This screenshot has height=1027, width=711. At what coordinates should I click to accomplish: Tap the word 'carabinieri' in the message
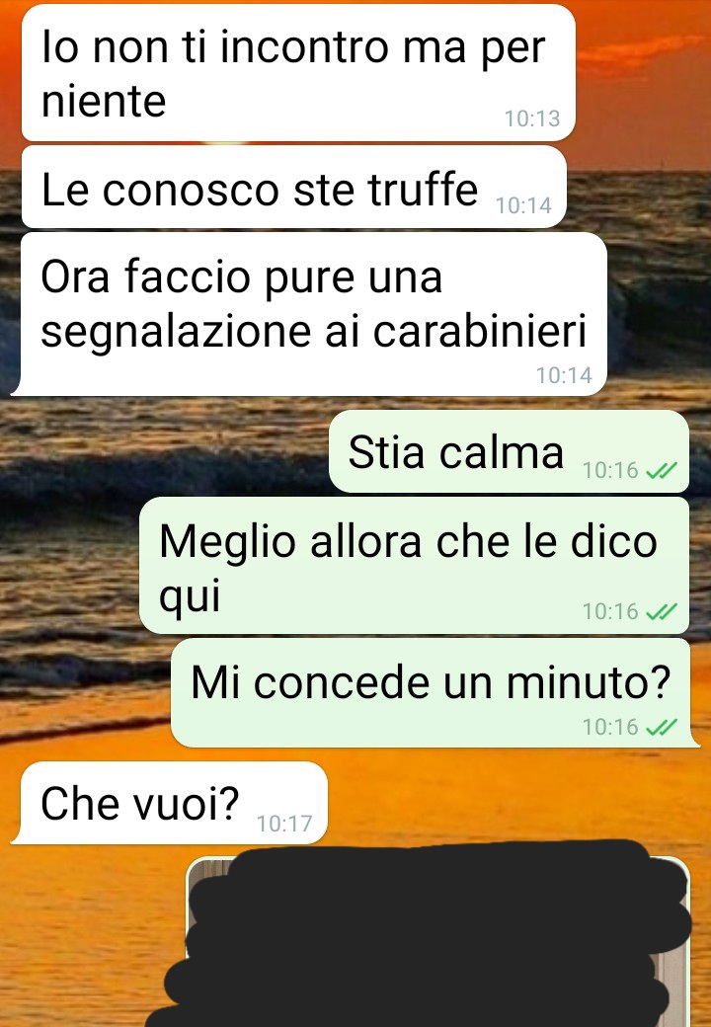coord(479,332)
